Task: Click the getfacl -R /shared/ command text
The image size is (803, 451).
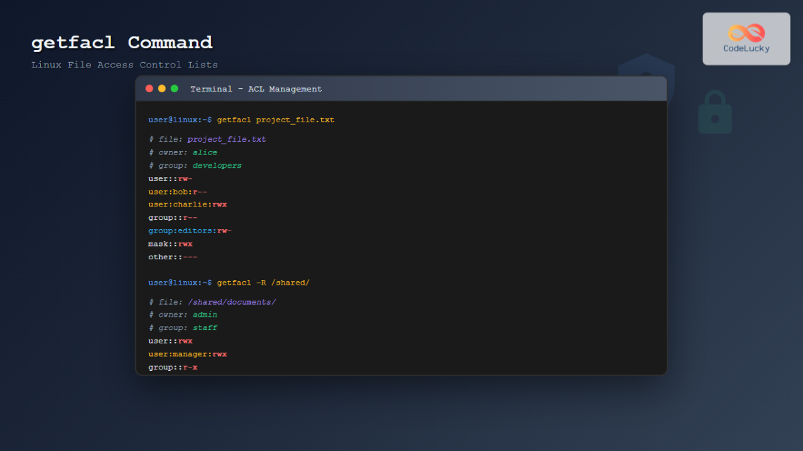Action: (x=264, y=282)
